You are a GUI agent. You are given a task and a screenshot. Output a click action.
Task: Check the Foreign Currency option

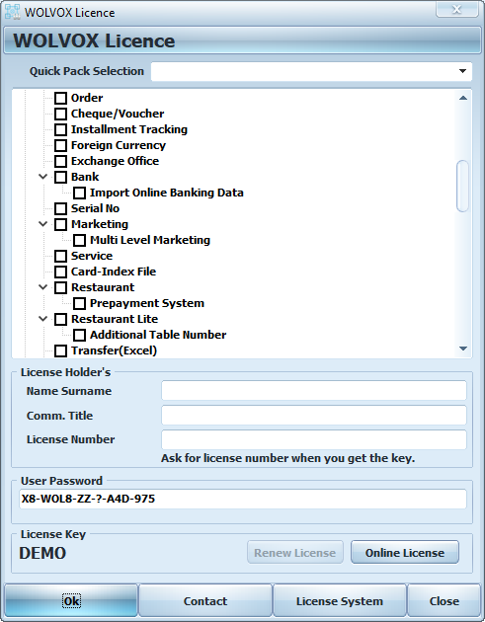click(60, 145)
